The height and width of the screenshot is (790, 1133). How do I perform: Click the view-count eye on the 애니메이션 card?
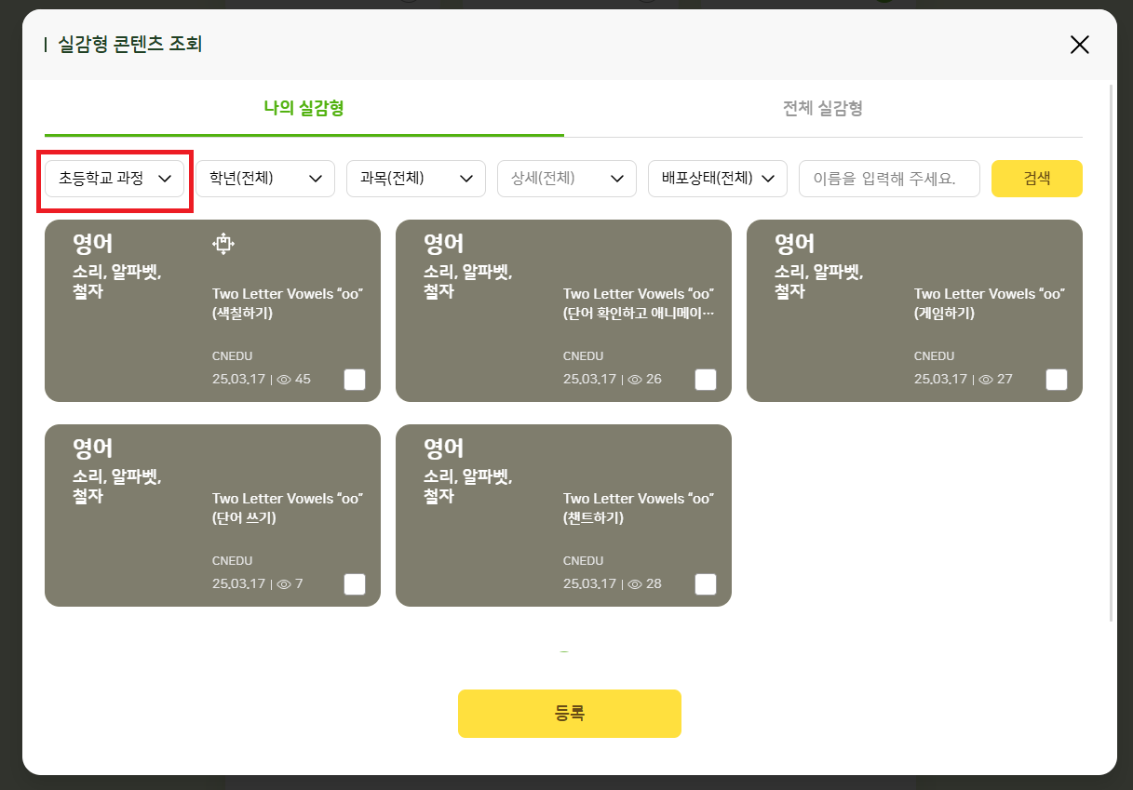(x=635, y=380)
